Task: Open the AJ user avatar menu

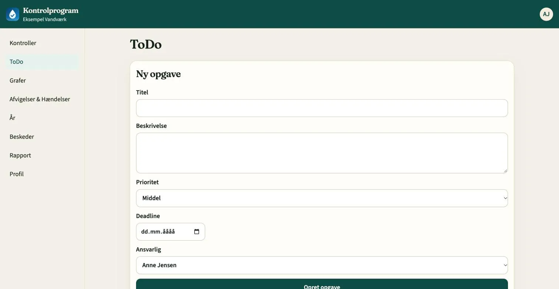Action: coord(546,14)
